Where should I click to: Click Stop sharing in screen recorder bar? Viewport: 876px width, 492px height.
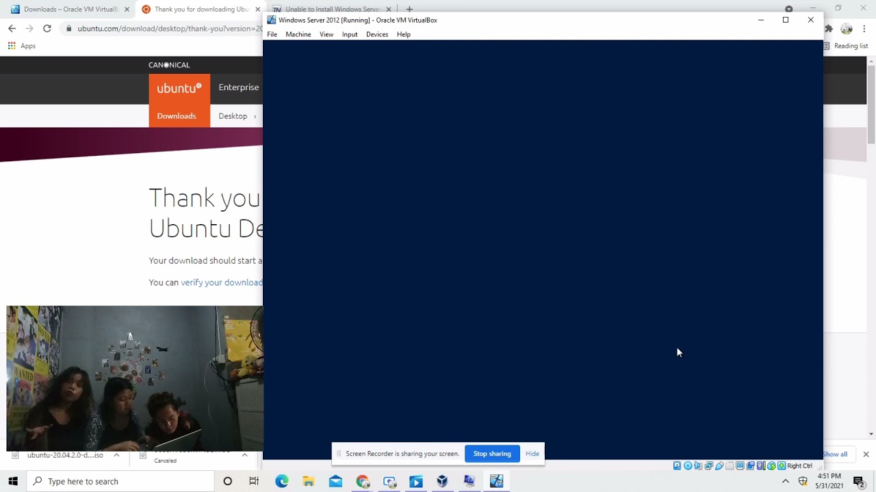[x=492, y=454]
